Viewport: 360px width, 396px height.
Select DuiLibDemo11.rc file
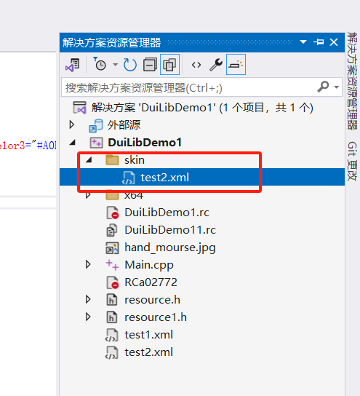click(x=170, y=230)
